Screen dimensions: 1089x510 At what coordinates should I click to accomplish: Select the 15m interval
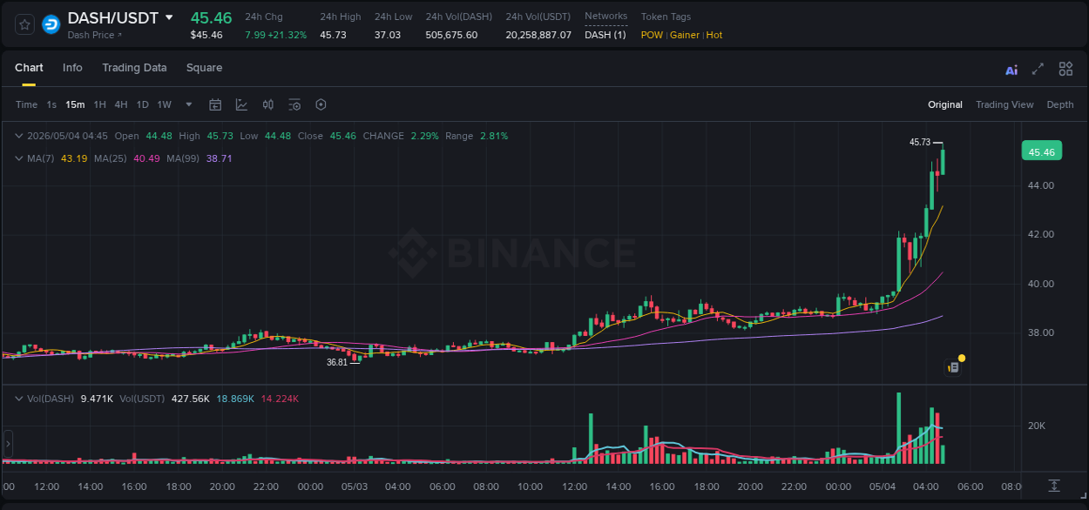point(75,104)
